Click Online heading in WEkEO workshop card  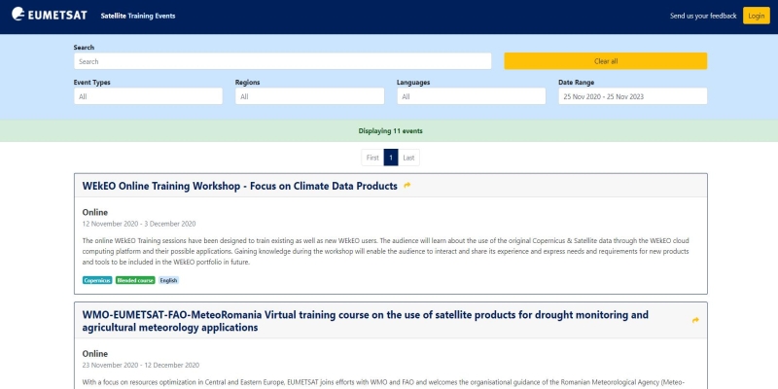pos(95,212)
